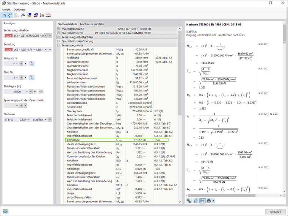
Task: Select the Bemessungsdruckkraft row
Action: tap(119, 49)
